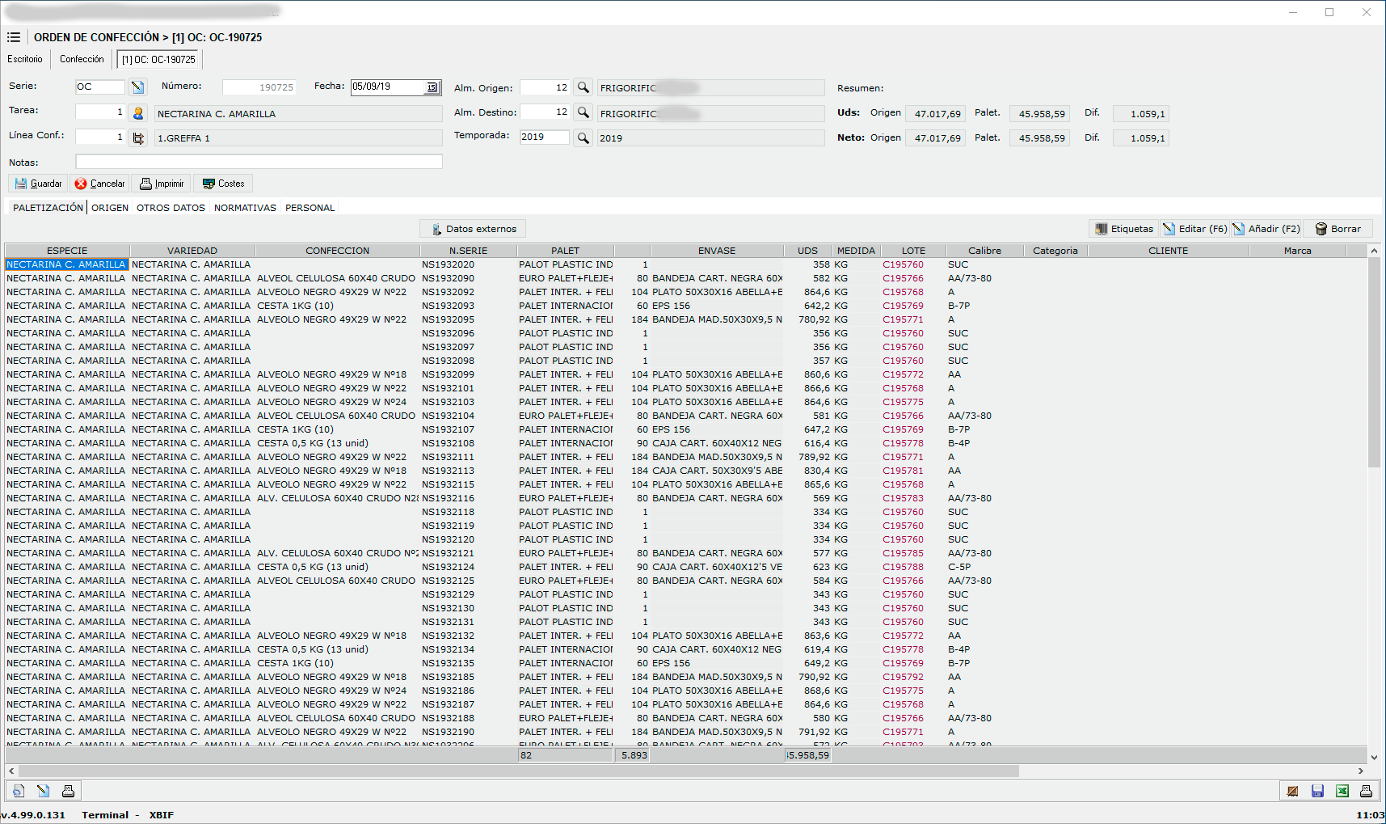Image resolution: width=1386 pixels, height=824 pixels.
Task: Go to the Escritorio tab
Action: point(25,59)
